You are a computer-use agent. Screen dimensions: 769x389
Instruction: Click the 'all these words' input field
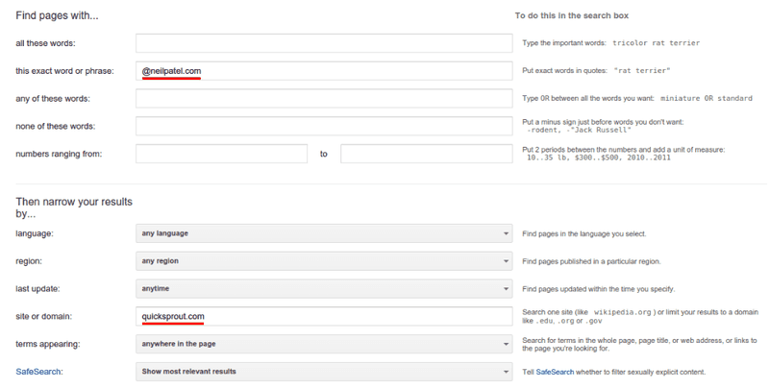pyautogui.click(x=324, y=43)
